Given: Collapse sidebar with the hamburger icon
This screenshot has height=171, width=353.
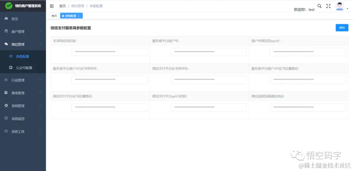Looking at the screenshot, I should [x=52, y=6].
